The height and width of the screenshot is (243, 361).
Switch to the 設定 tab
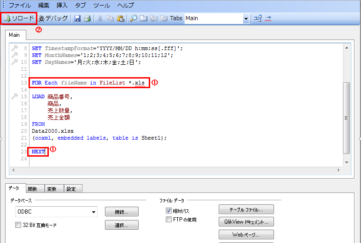[73, 189]
